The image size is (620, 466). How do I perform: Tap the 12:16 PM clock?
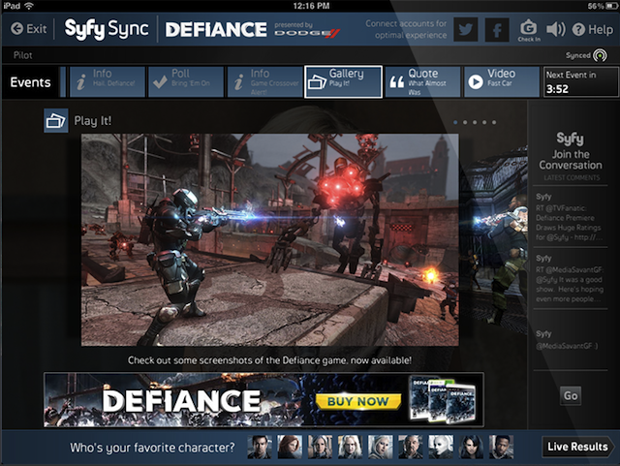pos(311,6)
